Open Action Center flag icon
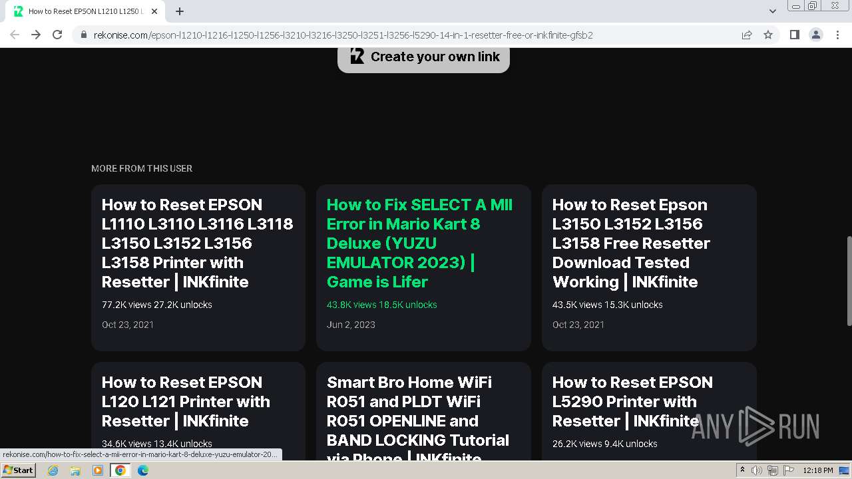This screenshot has width=852, height=479. pos(789,470)
